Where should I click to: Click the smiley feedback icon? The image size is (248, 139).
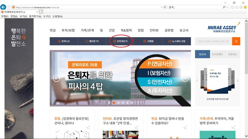[x=245, y=7]
